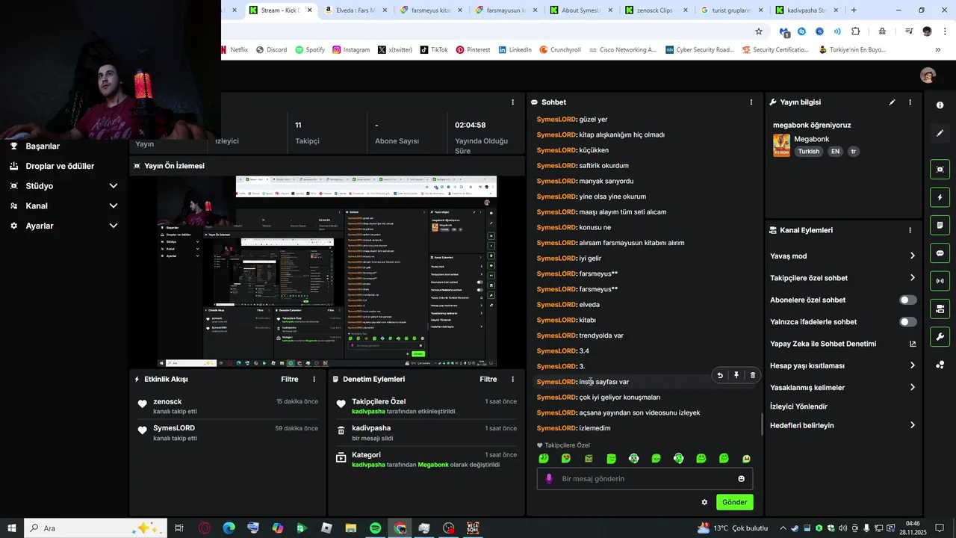Image resolution: width=956 pixels, height=538 pixels.
Task: Open chat settings gear beside Gönder
Action: pos(704,502)
